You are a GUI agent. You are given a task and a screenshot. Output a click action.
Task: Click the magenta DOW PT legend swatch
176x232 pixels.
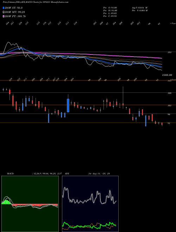coord(4,16)
